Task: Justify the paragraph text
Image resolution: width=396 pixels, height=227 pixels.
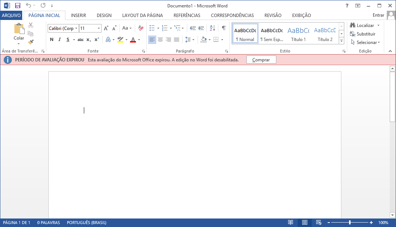Action: click(x=177, y=40)
